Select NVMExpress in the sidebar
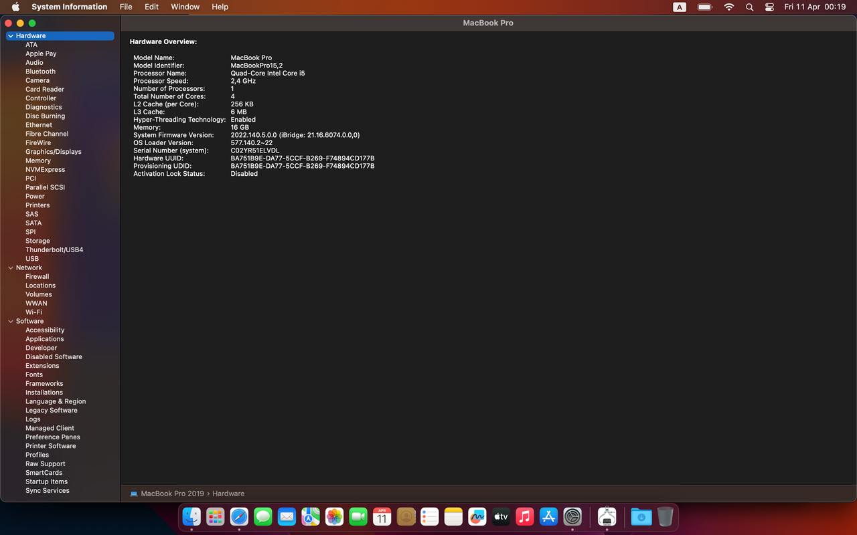This screenshot has height=535, width=857. click(46, 170)
